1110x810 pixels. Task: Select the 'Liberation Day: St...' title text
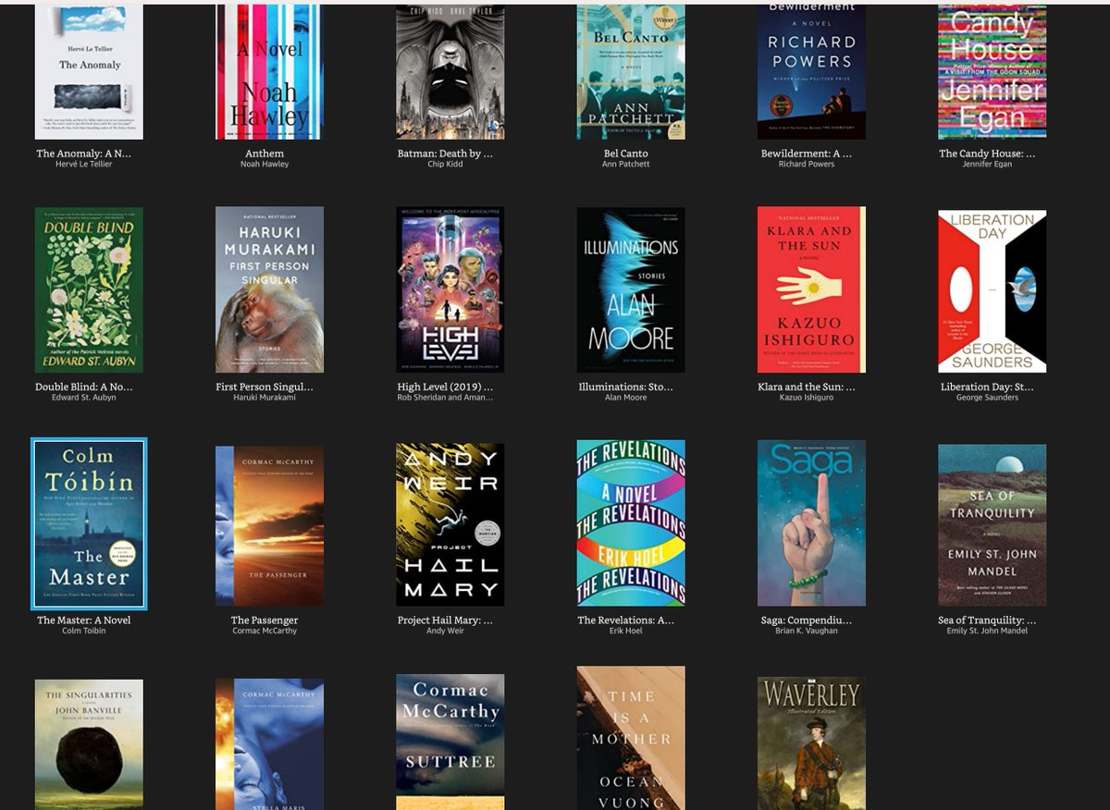[987, 387]
